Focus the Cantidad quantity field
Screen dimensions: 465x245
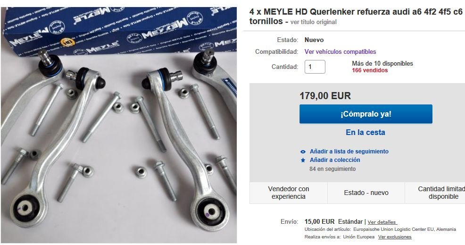tap(315, 67)
